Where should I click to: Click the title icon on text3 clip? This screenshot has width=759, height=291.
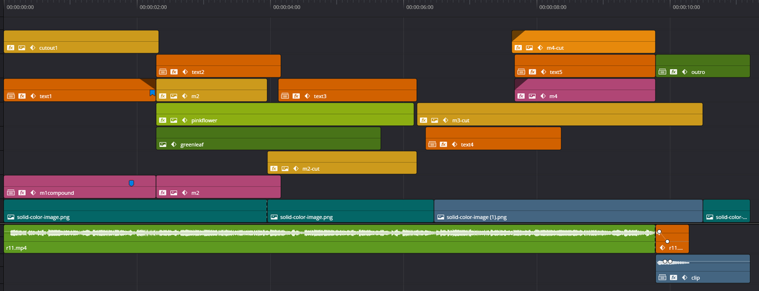tap(285, 96)
